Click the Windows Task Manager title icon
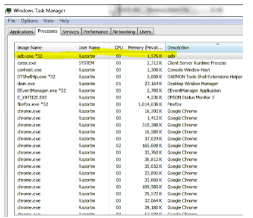This screenshot has height=218, width=253. (8, 11)
